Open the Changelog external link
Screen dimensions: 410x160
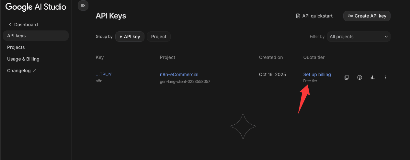click(22, 71)
